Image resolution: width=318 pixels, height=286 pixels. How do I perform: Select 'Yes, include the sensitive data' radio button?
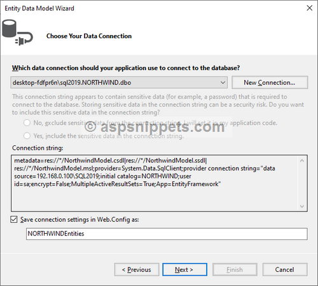(x=27, y=136)
